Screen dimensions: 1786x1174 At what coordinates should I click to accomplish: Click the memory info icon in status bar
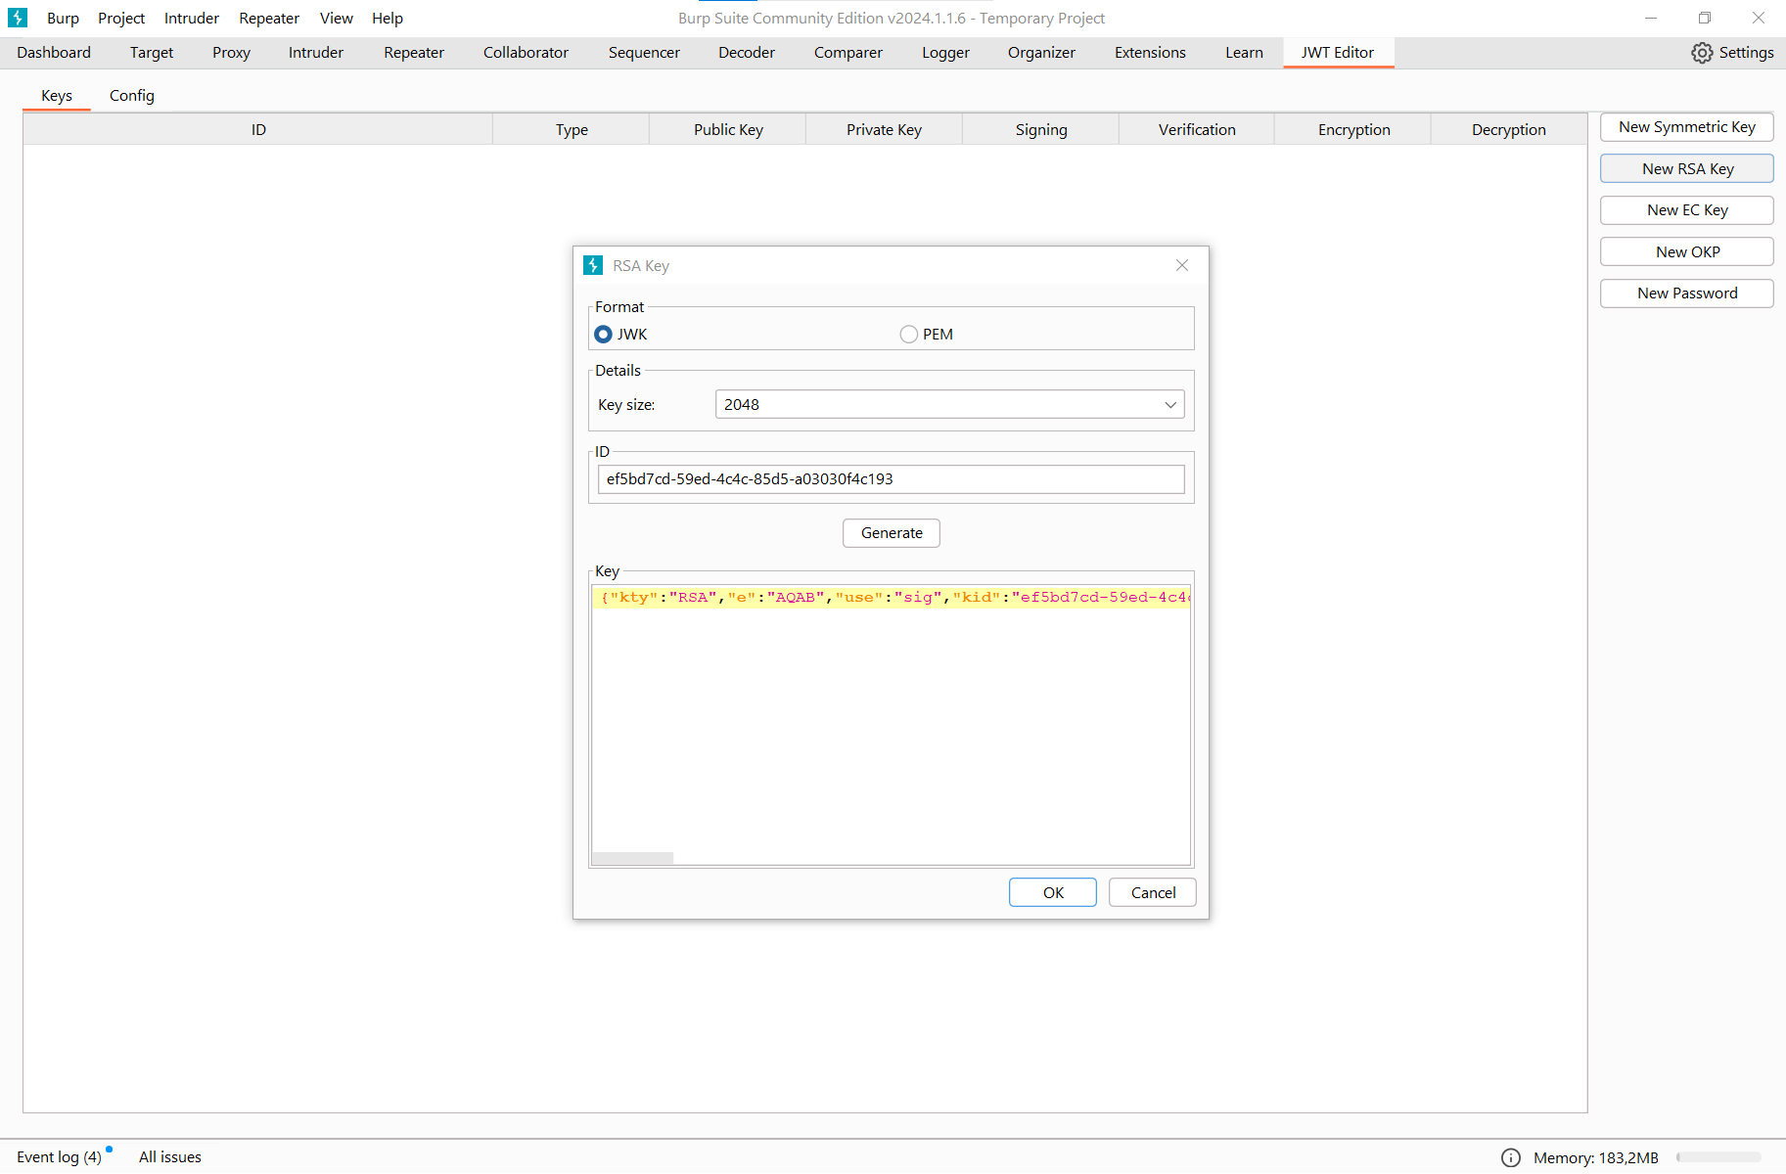point(1511,1157)
